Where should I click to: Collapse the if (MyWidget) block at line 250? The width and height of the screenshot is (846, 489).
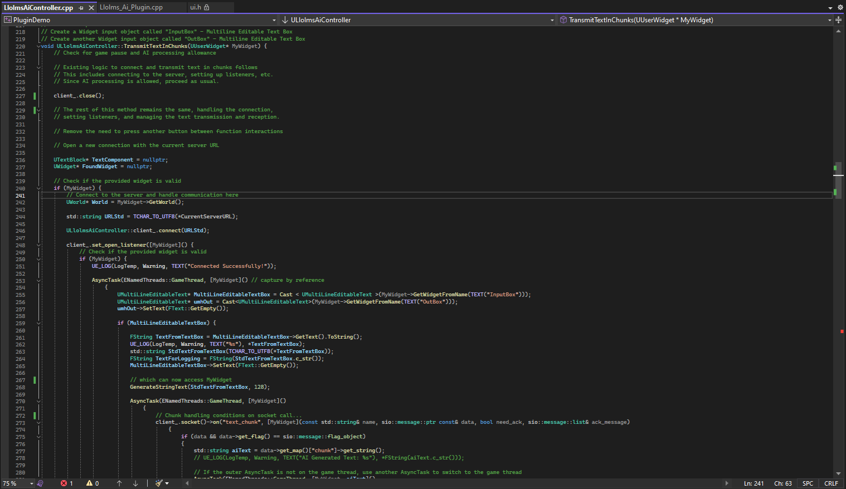38,259
